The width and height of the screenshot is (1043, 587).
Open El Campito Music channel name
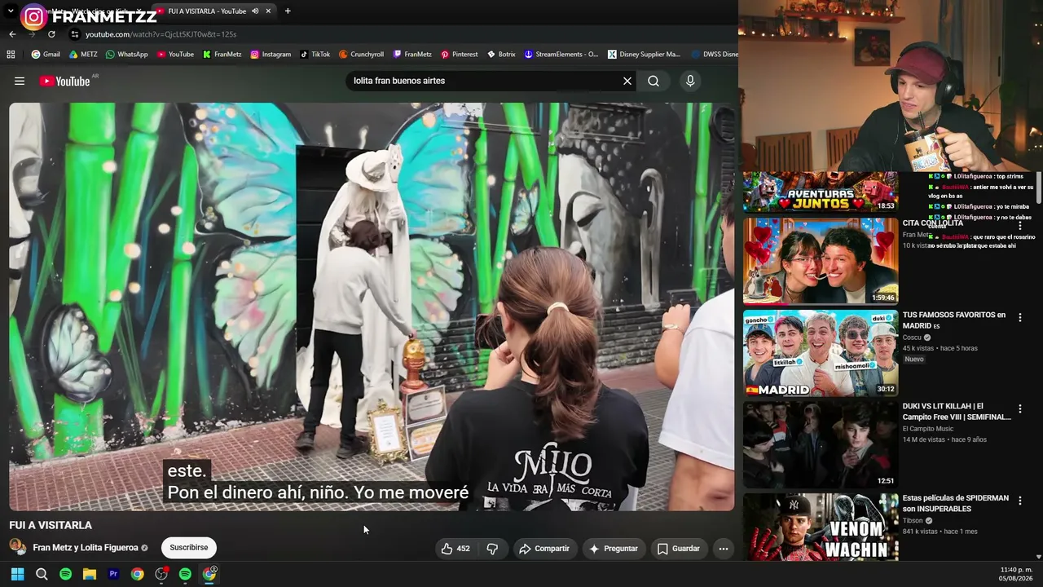(927, 429)
